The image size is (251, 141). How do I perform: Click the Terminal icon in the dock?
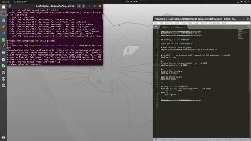click(x=4, y=14)
